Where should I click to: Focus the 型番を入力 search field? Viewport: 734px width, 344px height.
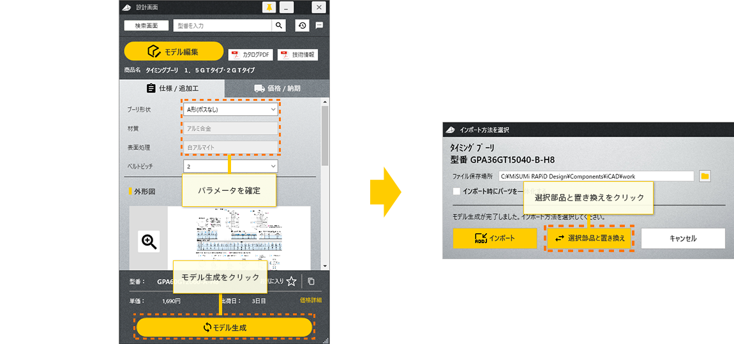(x=223, y=26)
